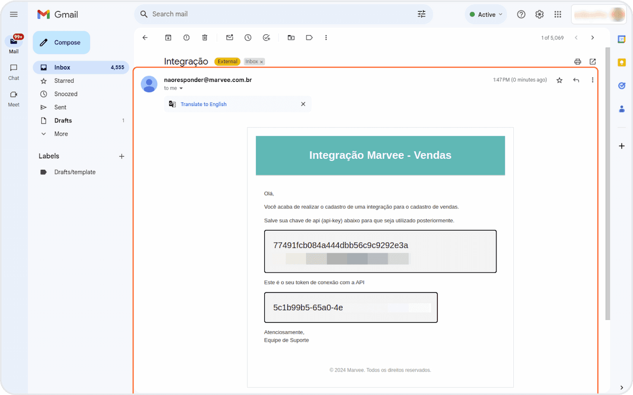Archive this email with the archive icon
The width and height of the screenshot is (633, 395).
click(168, 37)
